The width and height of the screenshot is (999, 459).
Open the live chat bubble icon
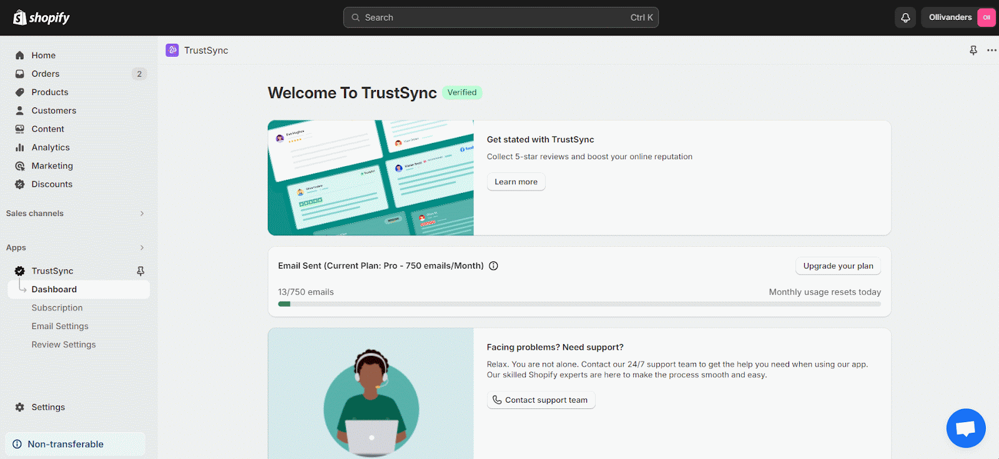pyautogui.click(x=965, y=428)
